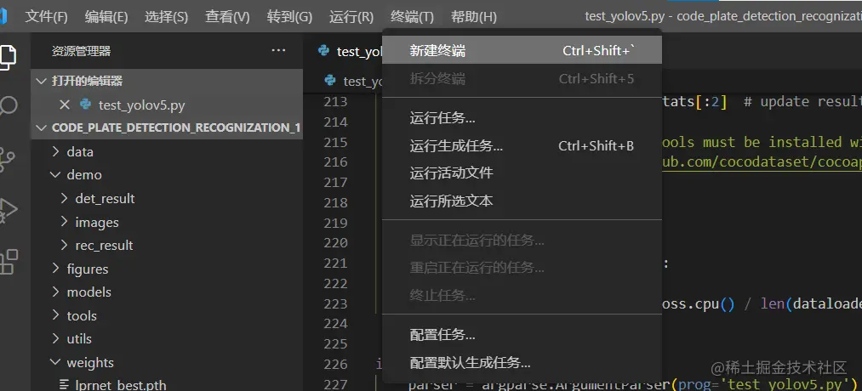
Task: Choose 运行任务... menu entry
Action: coord(522,118)
